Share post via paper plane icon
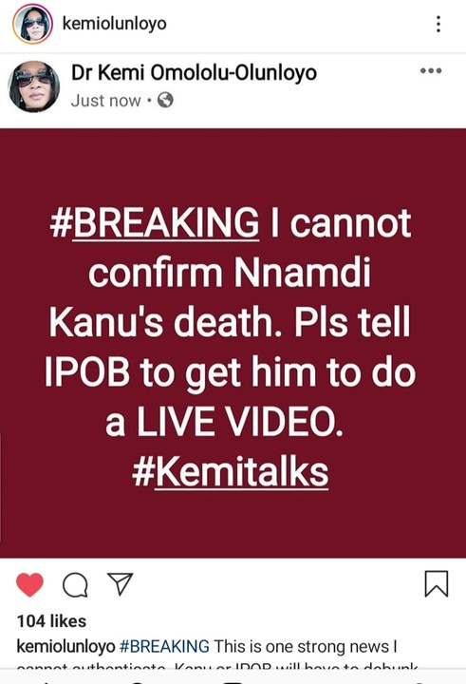The image size is (466, 684). pos(120,583)
